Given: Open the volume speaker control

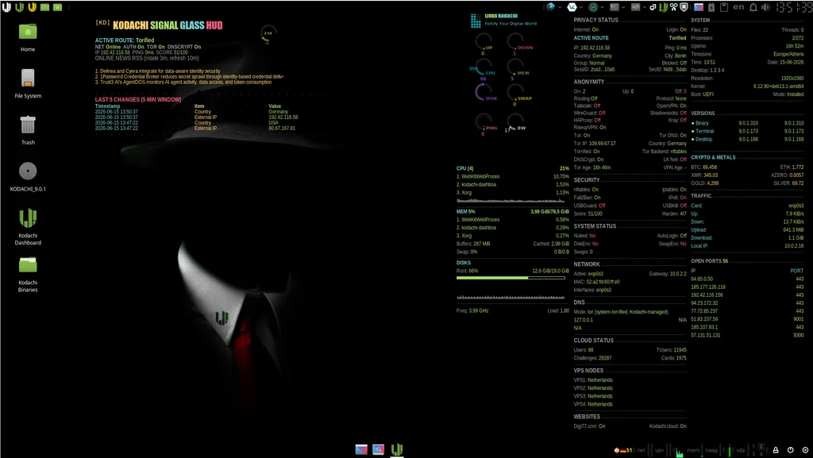Looking at the screenshot, I should (765, 7).
